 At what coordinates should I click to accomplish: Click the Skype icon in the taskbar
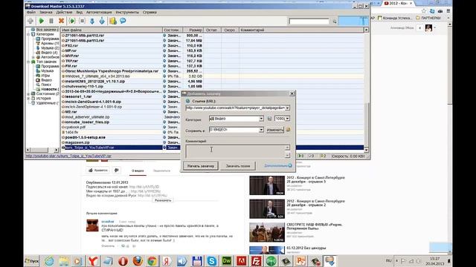click(x=212, y=261)
